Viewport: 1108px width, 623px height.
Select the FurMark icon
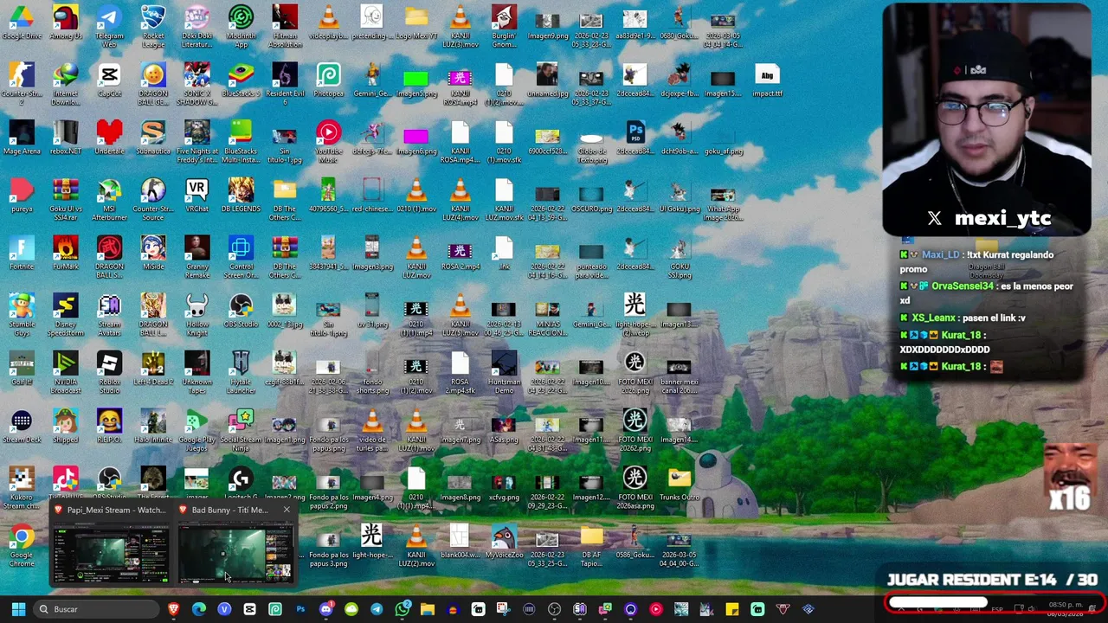[66, 254]
